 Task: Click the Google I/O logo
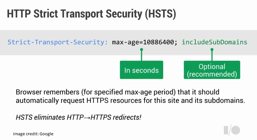[x=232, y=130]
